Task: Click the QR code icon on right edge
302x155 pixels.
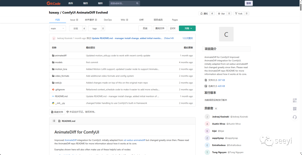Action: [x=294, y=108]
